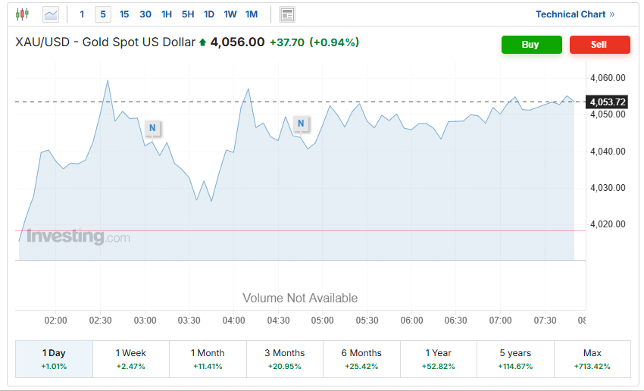Switch interval to 1H
Image resolution: width=644 pixels, height=391 pixels.
click(167, 14)
